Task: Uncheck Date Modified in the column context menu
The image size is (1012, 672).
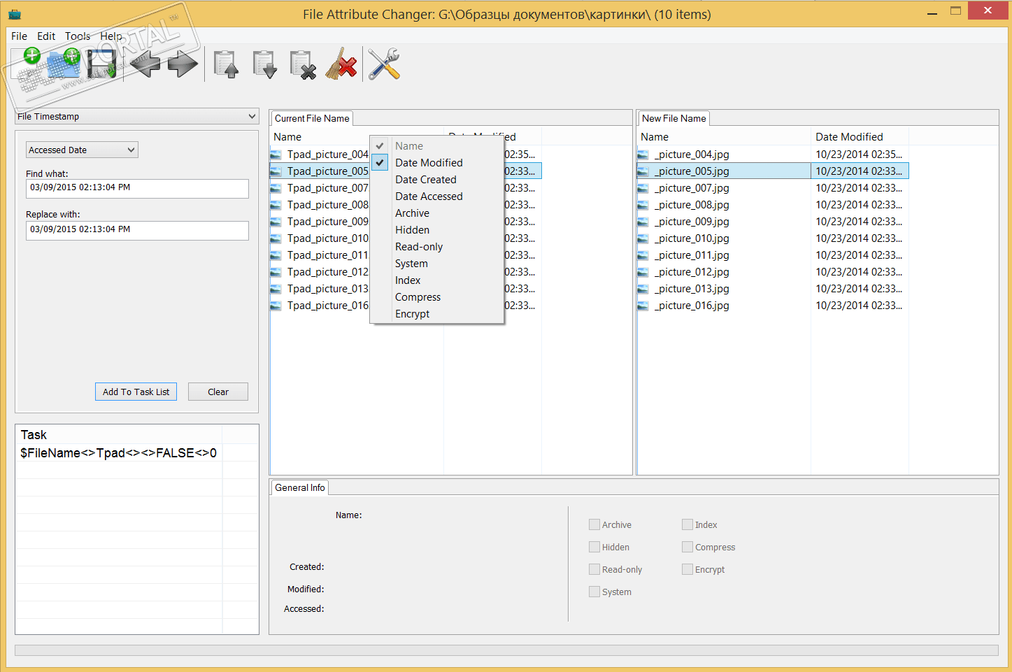Action: [437, 163]
